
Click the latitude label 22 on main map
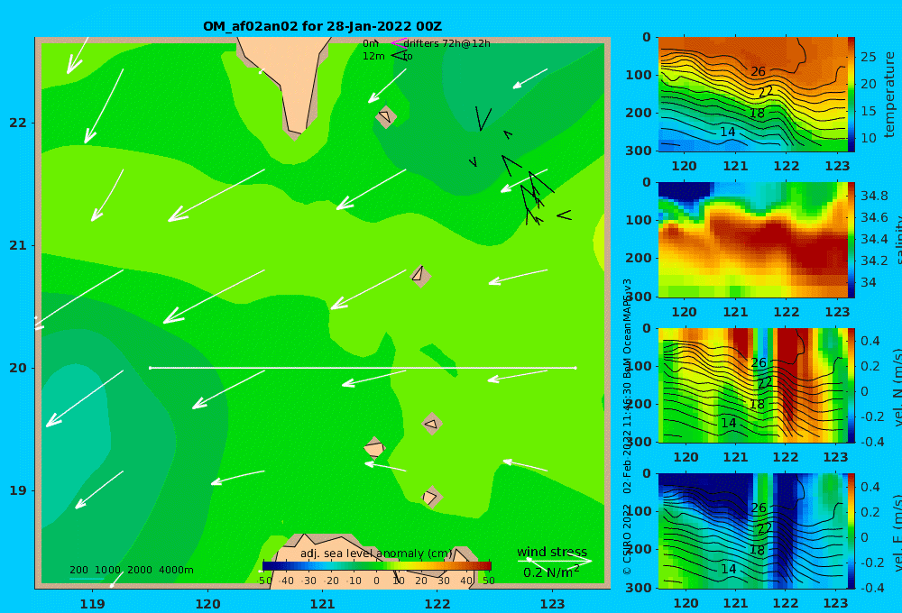pos(18,123)
